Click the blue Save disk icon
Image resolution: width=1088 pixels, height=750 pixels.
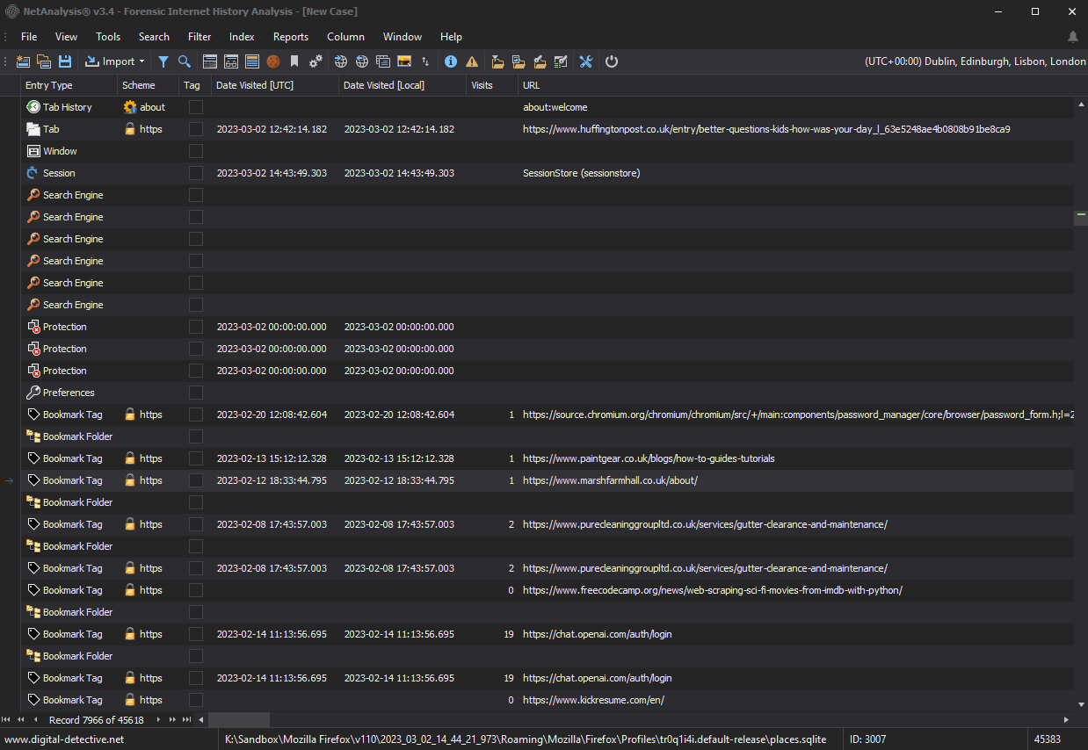[x=65, y=61]
